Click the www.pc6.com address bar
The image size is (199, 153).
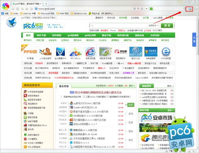83,9
